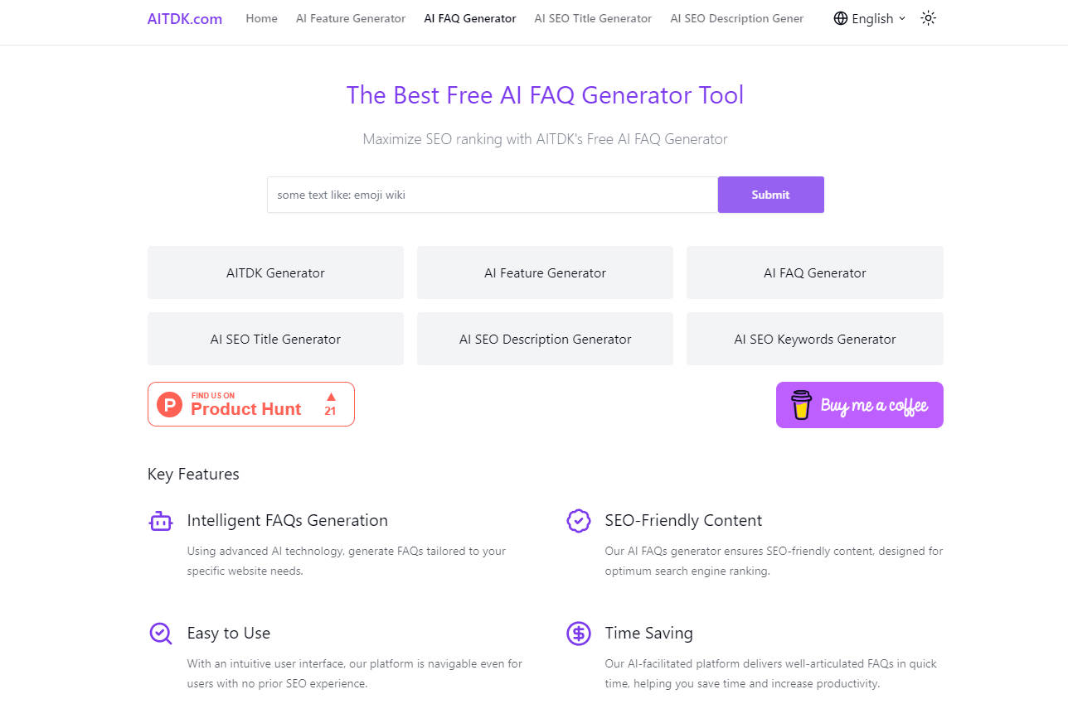Screen dimensions: 1068x723
Task: Click the 'Key Features' heading
Action: [x=193, y=474]
